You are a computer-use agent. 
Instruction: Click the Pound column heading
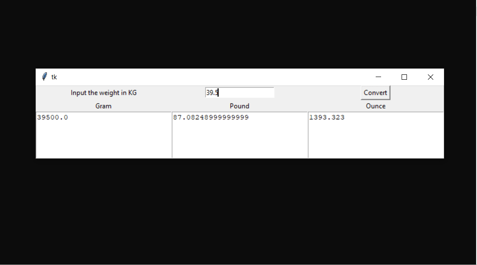(x=240, y=106)
